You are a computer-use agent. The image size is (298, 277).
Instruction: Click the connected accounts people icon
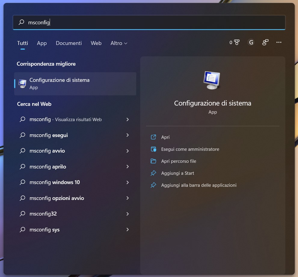265,42
